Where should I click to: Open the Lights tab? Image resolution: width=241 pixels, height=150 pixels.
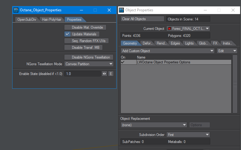click(189, 43)
